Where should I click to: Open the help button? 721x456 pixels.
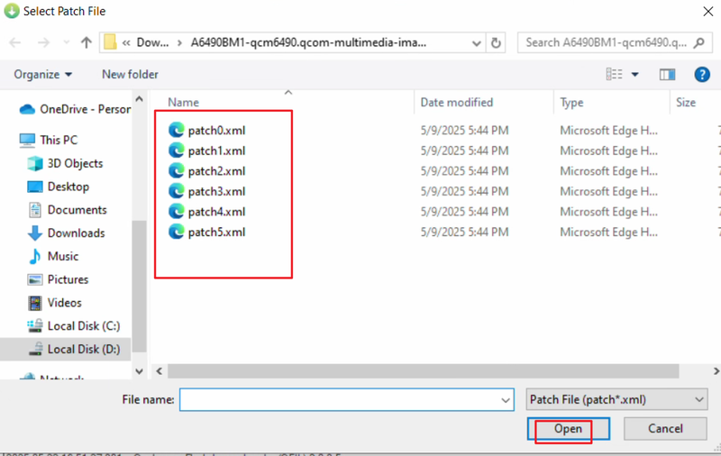[702, 75]
